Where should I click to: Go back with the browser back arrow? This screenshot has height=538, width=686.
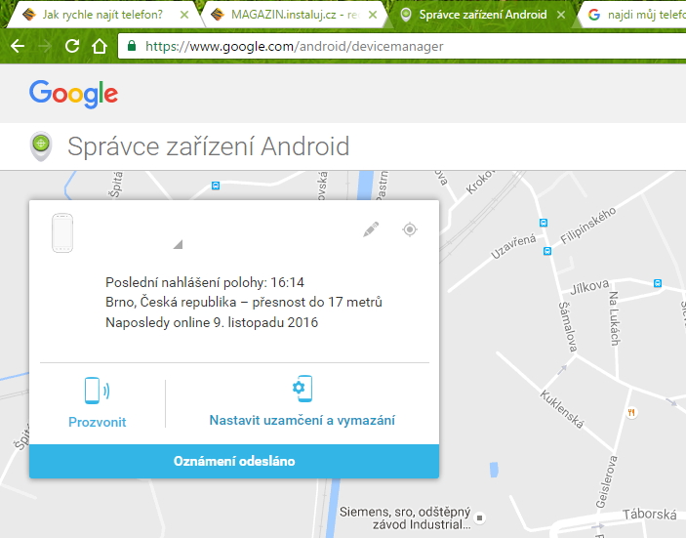pyautogui.click(x=18, y=46)
